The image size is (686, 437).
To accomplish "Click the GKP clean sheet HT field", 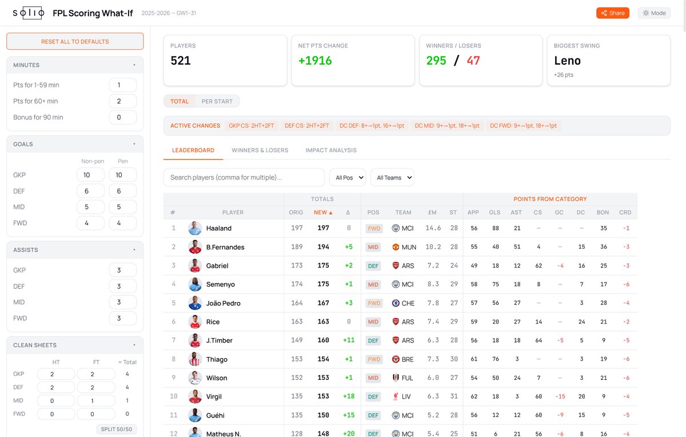I will click(x=56, y=374).
